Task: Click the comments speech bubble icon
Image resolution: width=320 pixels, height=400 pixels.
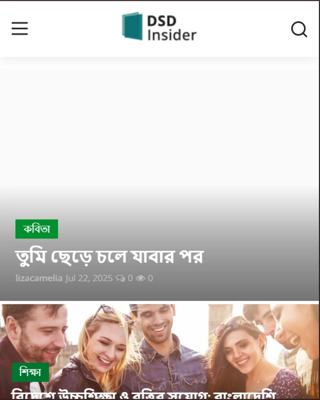Action: 120,278
